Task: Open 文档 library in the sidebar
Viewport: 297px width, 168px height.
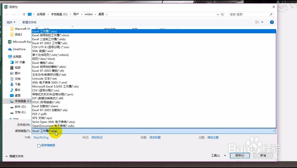Action: [x=15, y=79]
